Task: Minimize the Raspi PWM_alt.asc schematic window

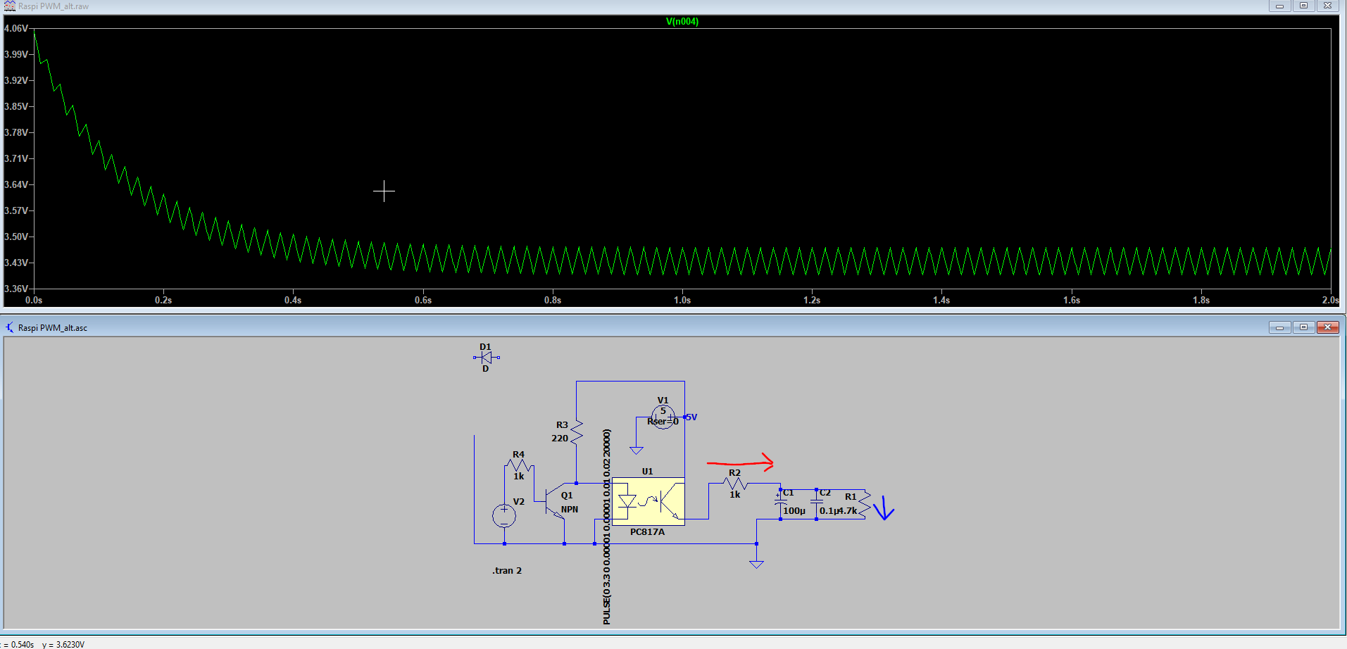Action: 1279,327
